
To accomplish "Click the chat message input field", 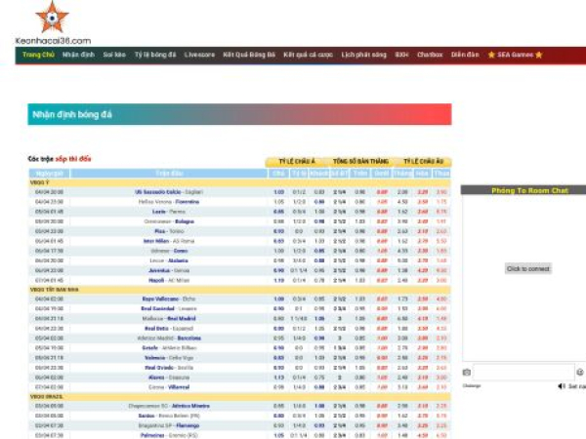I will 523,372.
